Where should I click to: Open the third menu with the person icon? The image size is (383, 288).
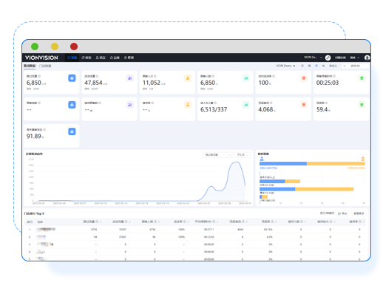click(101, 58)
